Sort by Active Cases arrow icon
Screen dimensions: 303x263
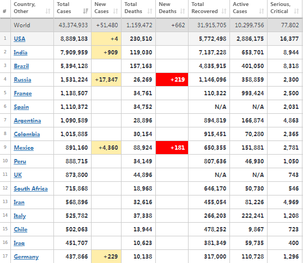[x=262, y=11]
